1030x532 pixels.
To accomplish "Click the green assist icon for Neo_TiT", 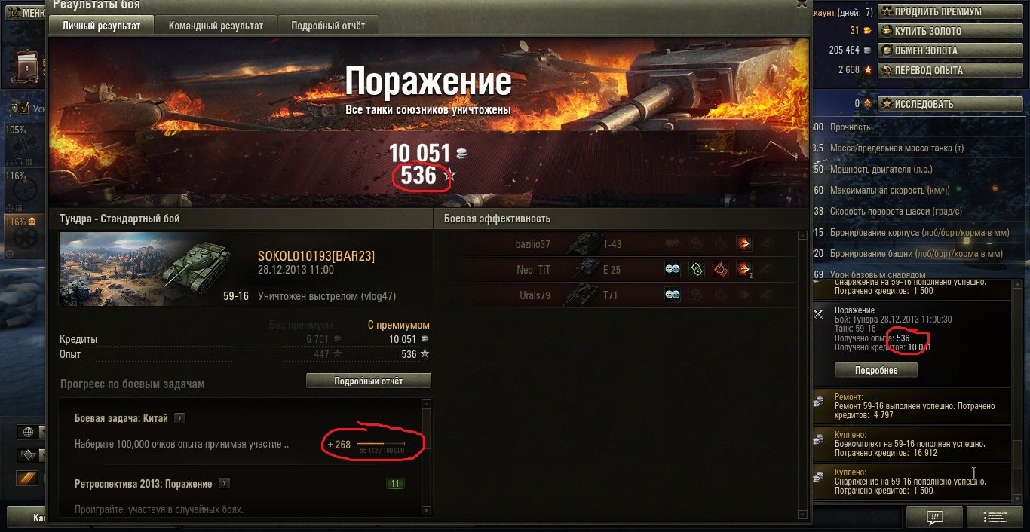I will coord(697,269).
